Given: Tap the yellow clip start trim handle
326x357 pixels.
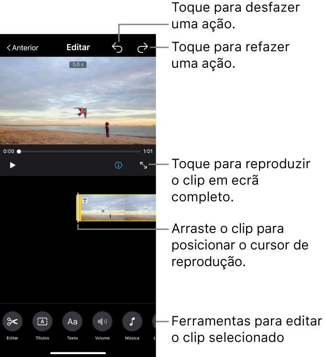Looking at the screenshot, I should (x=79, y=207).
